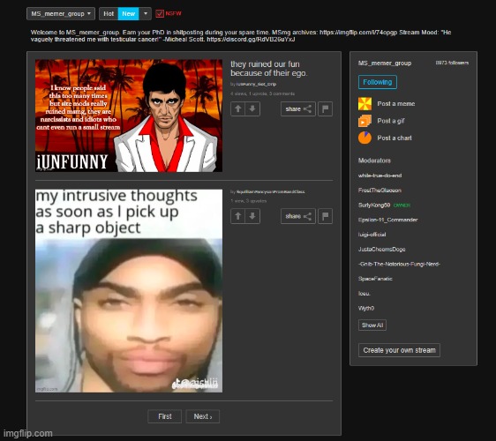Open the MS_memer_group stream dropdown

click(61, 14)
